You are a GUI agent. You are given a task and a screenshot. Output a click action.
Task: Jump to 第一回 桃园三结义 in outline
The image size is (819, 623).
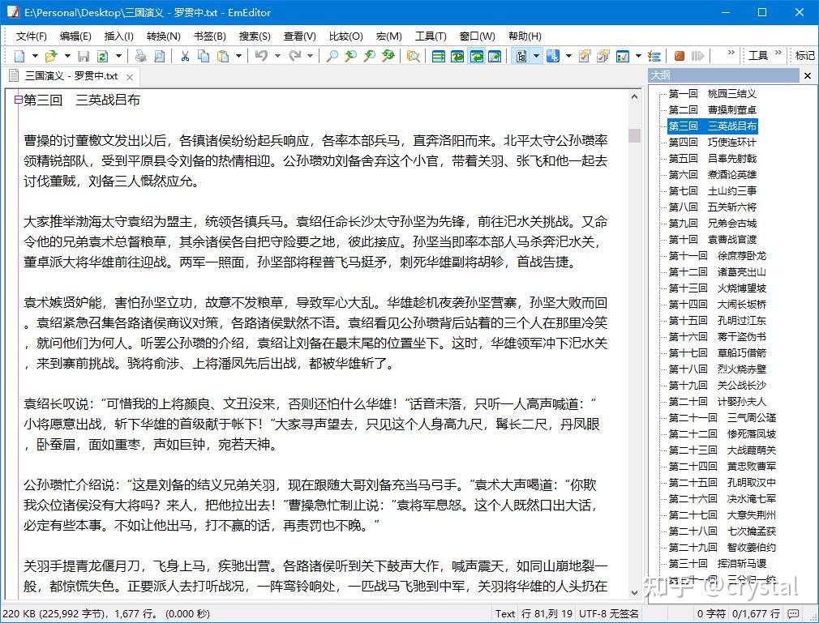[713, 94]
